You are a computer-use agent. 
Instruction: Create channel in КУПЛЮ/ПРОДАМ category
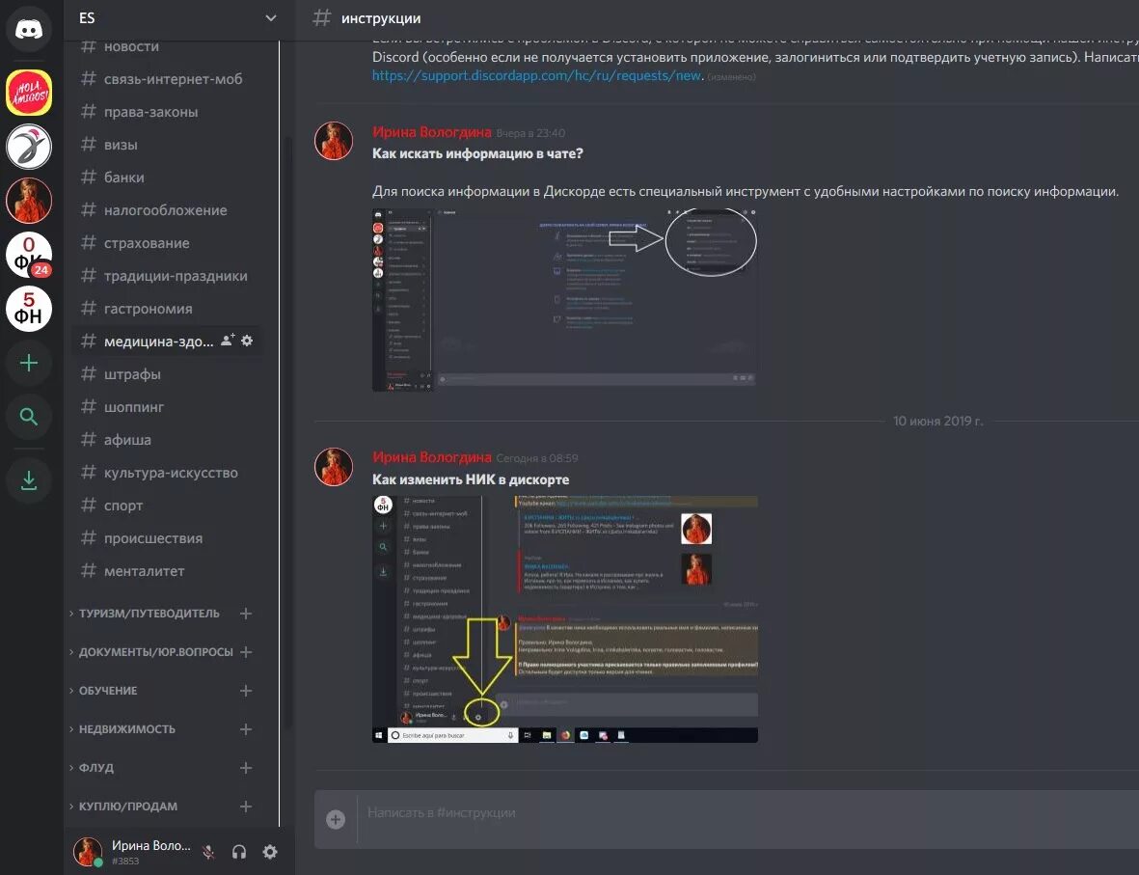click(246, 806)
